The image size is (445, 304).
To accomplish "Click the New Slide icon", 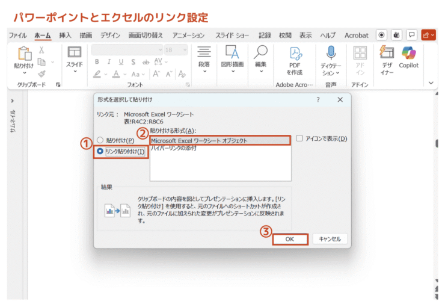I will (x=75, y=52).
